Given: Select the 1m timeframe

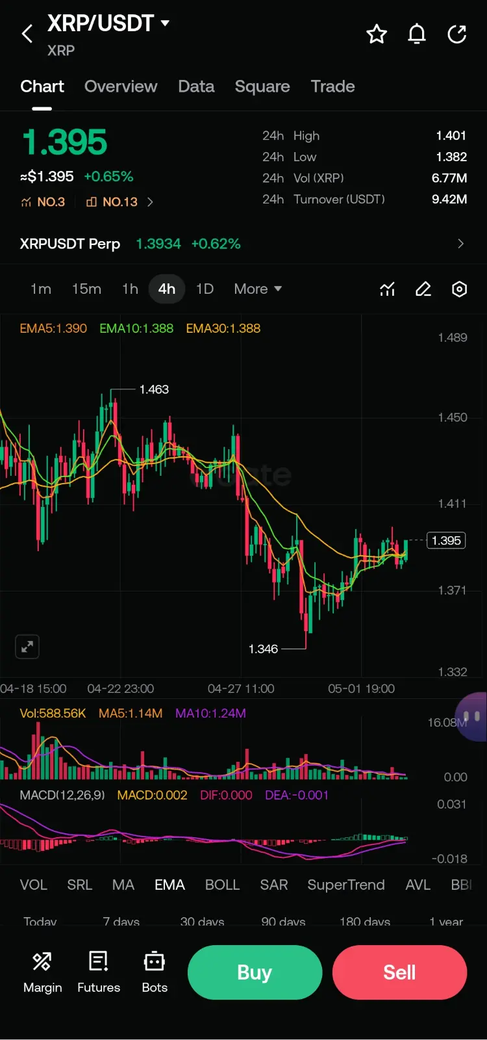Looking at the screenshot, I should click(x=41, y=289).
